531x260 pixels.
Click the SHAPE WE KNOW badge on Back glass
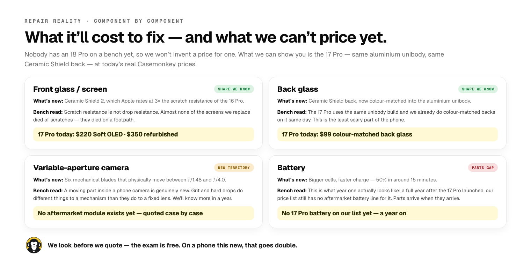[478, 89]
